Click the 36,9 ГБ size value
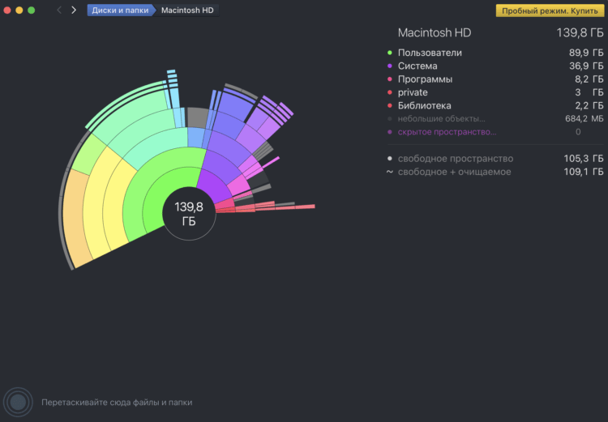608x422 pixels. (x=586, y=66)
